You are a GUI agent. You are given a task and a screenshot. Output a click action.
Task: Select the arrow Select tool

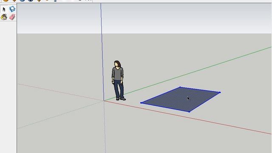click(4, 9)
